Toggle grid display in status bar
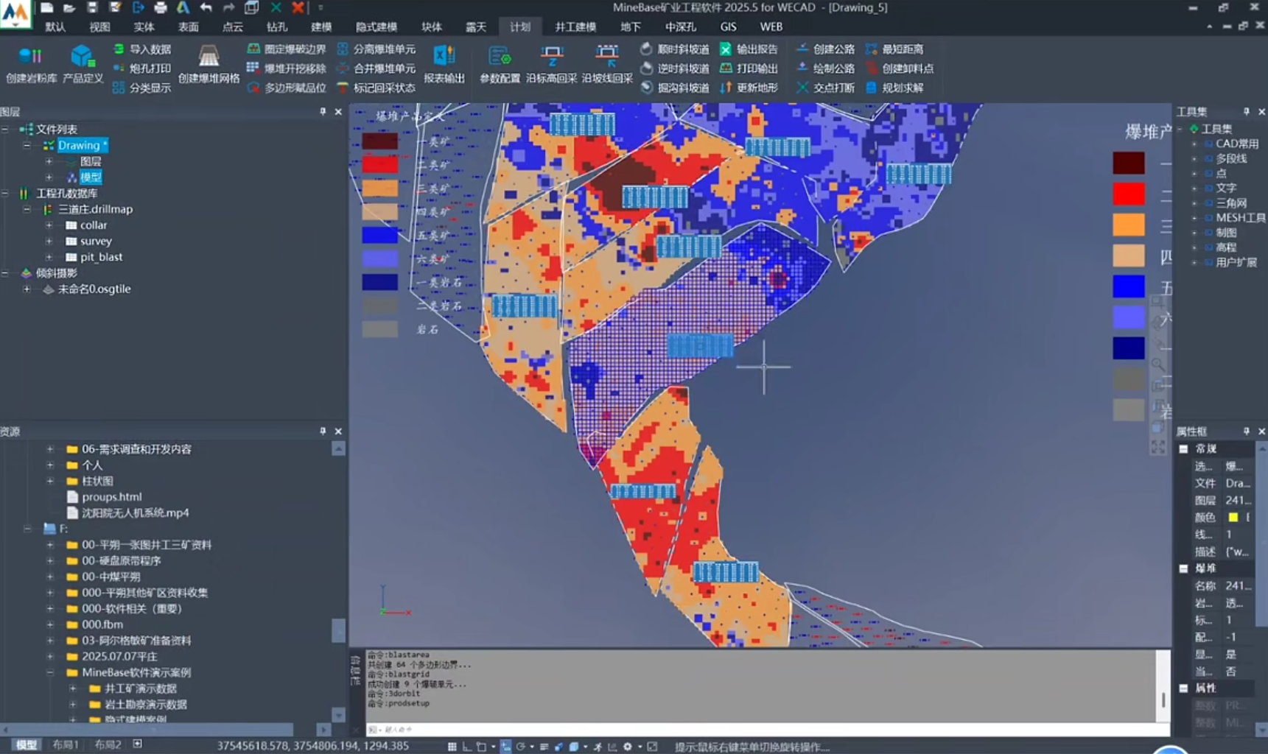Screen dimensions: 1268x754 pyautogui.click(x=452, y=747)
